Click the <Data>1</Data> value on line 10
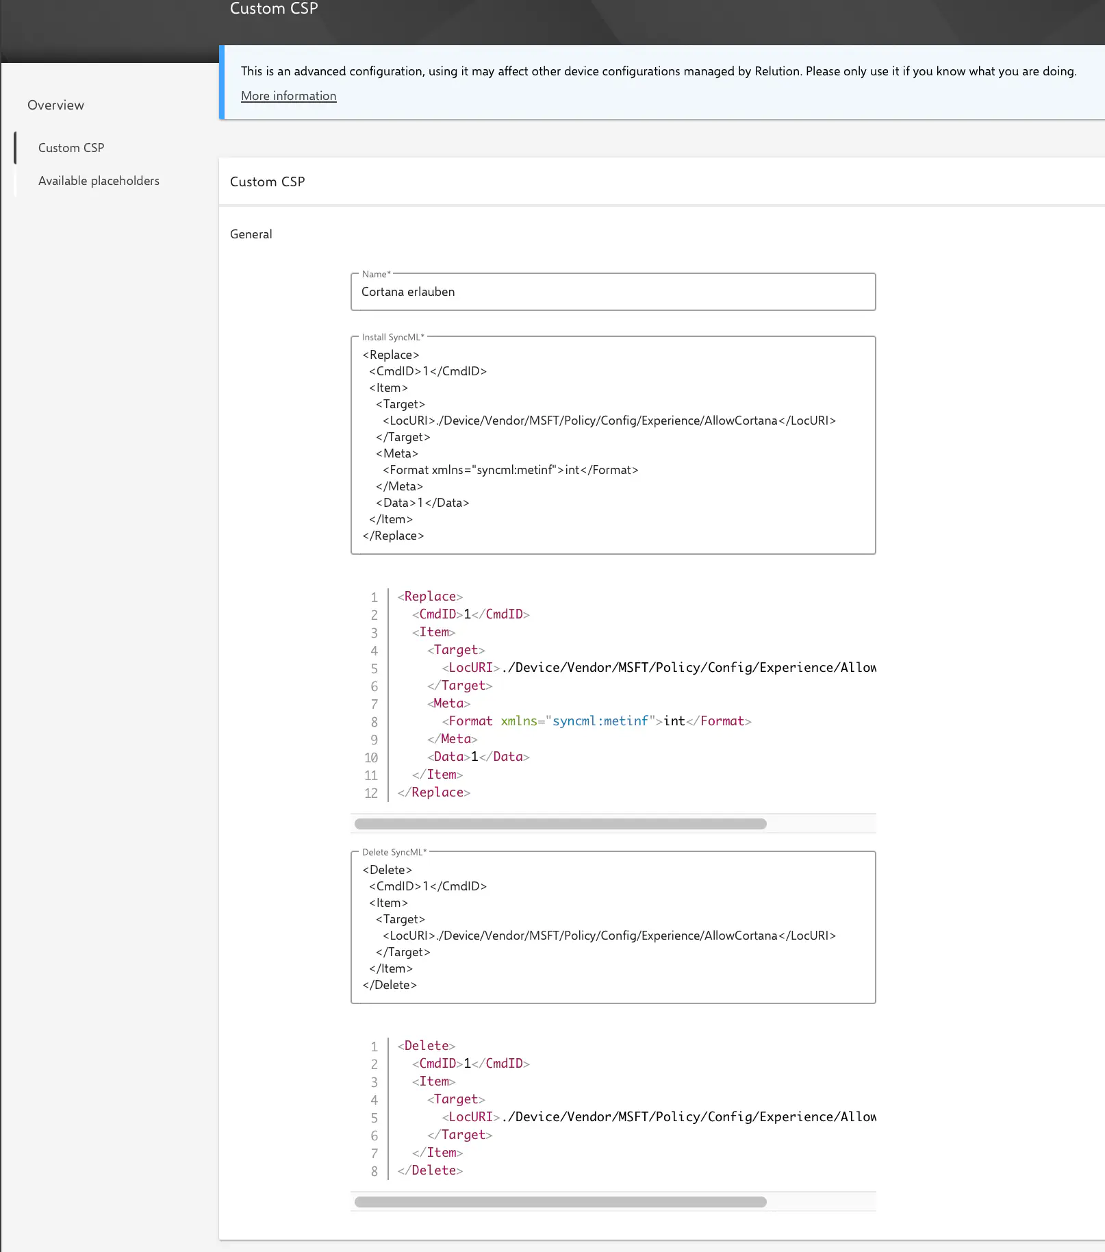1105x1252 pixels. pos(478,756)
